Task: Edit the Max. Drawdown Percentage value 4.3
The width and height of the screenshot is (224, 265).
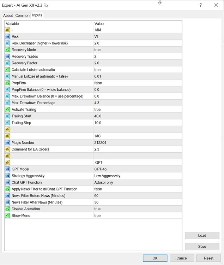Action: pyautogui.click(x=138, y=103)
